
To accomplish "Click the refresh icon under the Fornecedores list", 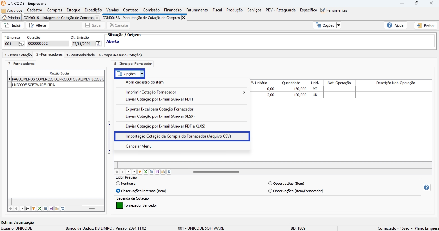I will (63, 209).
